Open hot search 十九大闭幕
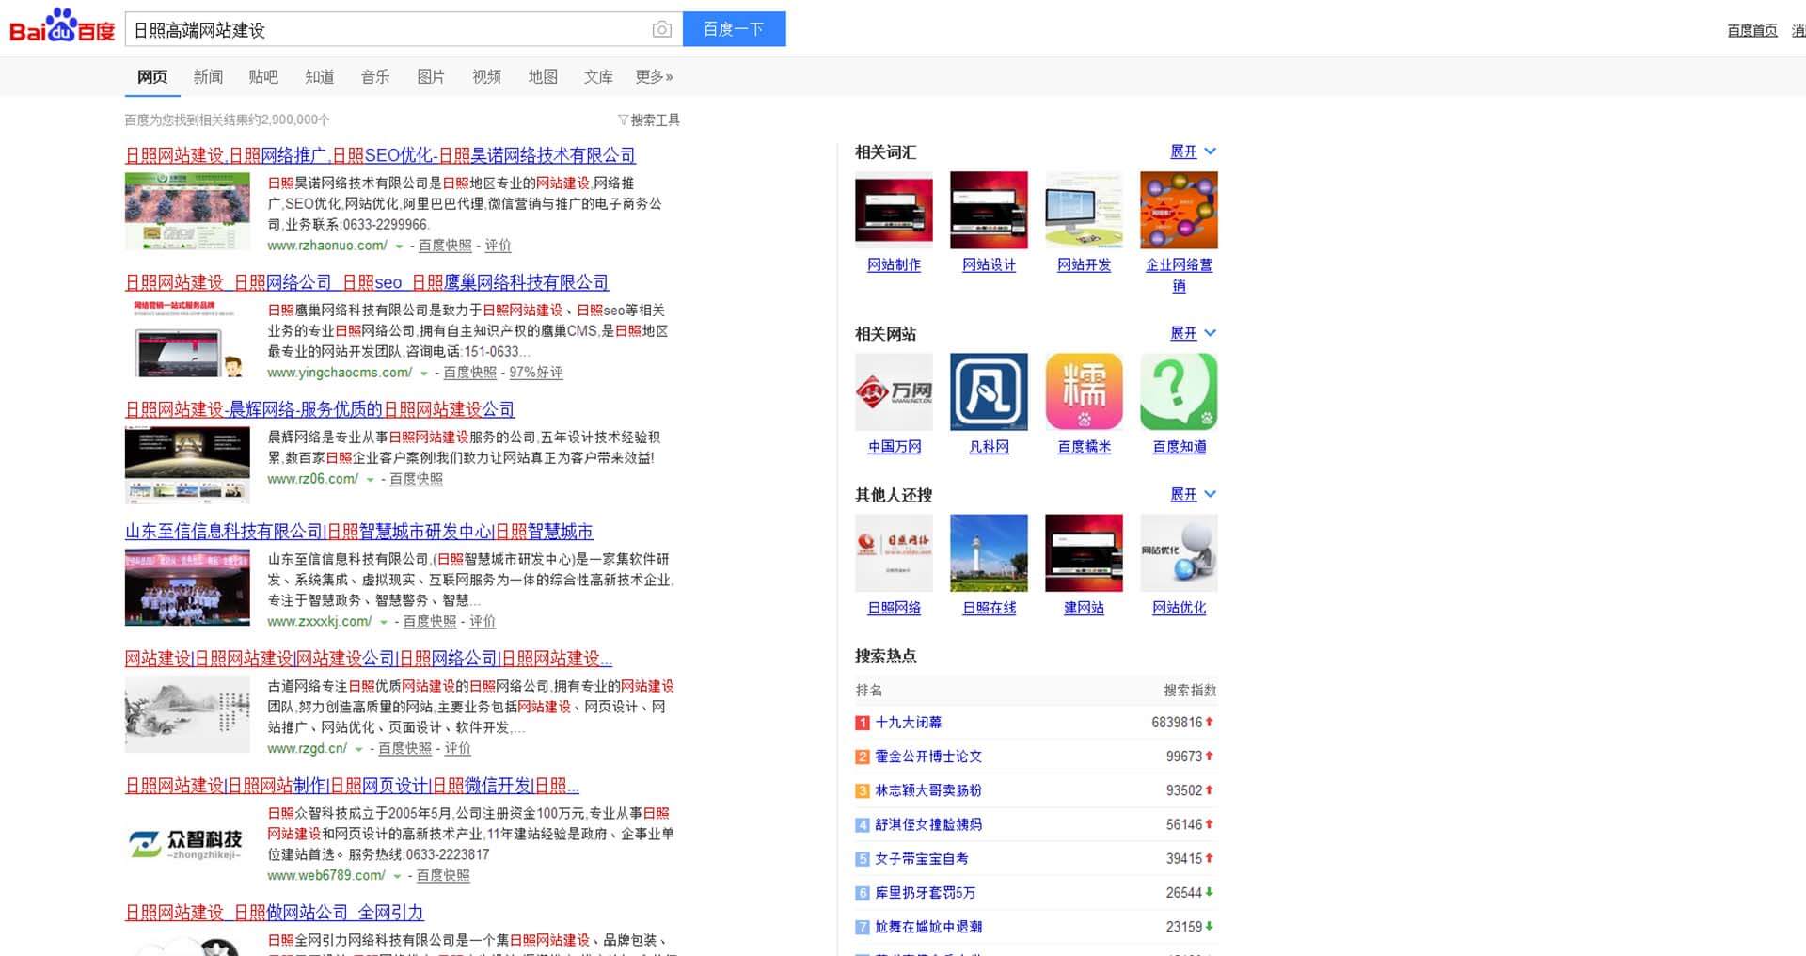This screenshot has height=956, width=1806. (x=909, y=723)
